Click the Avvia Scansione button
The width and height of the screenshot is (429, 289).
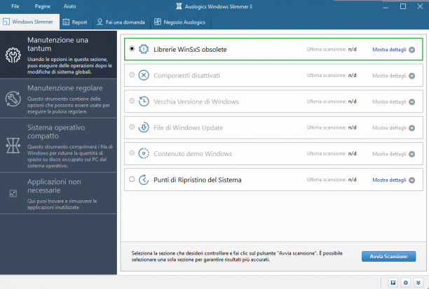point(388,257)
